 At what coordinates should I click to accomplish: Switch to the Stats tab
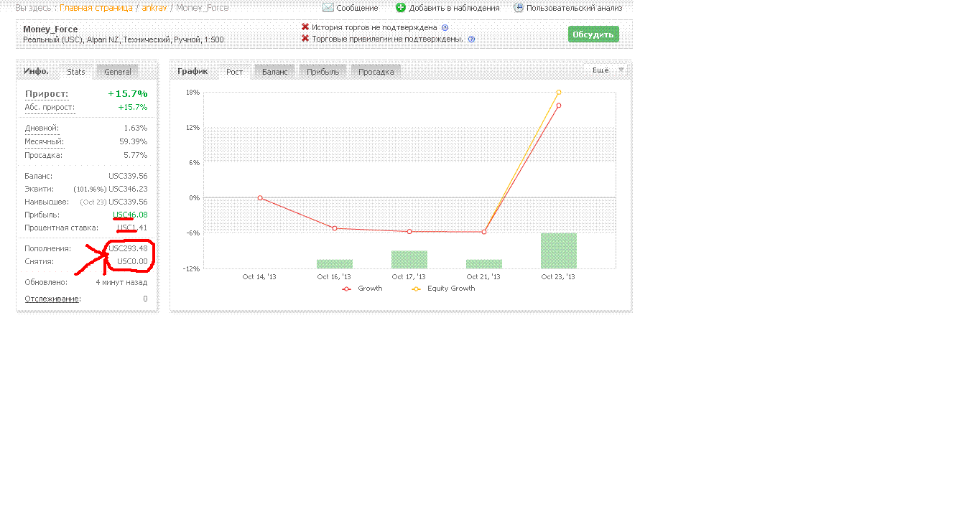click(76, 72)
